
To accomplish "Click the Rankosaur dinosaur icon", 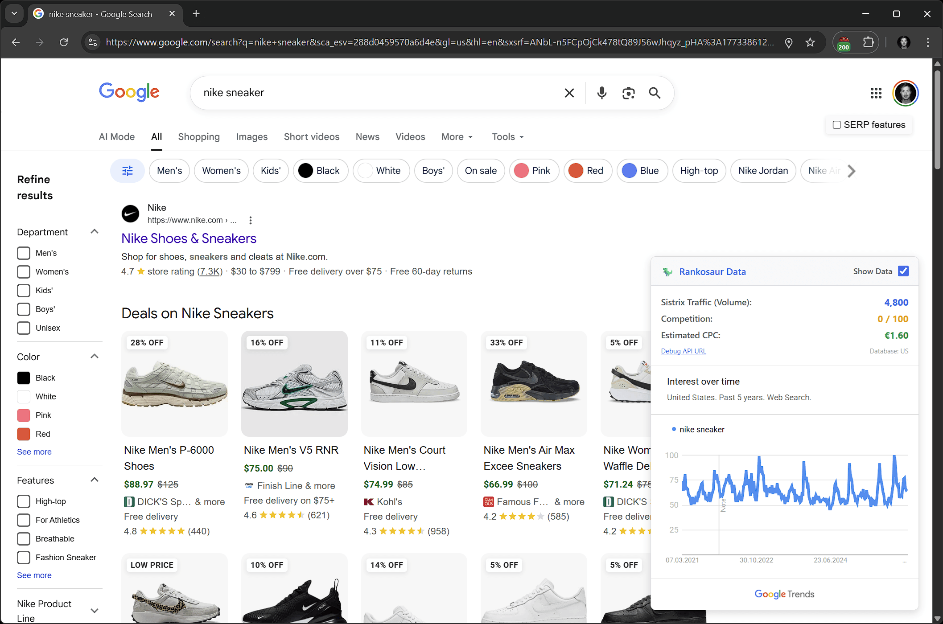I will pyautogui.click(x=667, y=271).
